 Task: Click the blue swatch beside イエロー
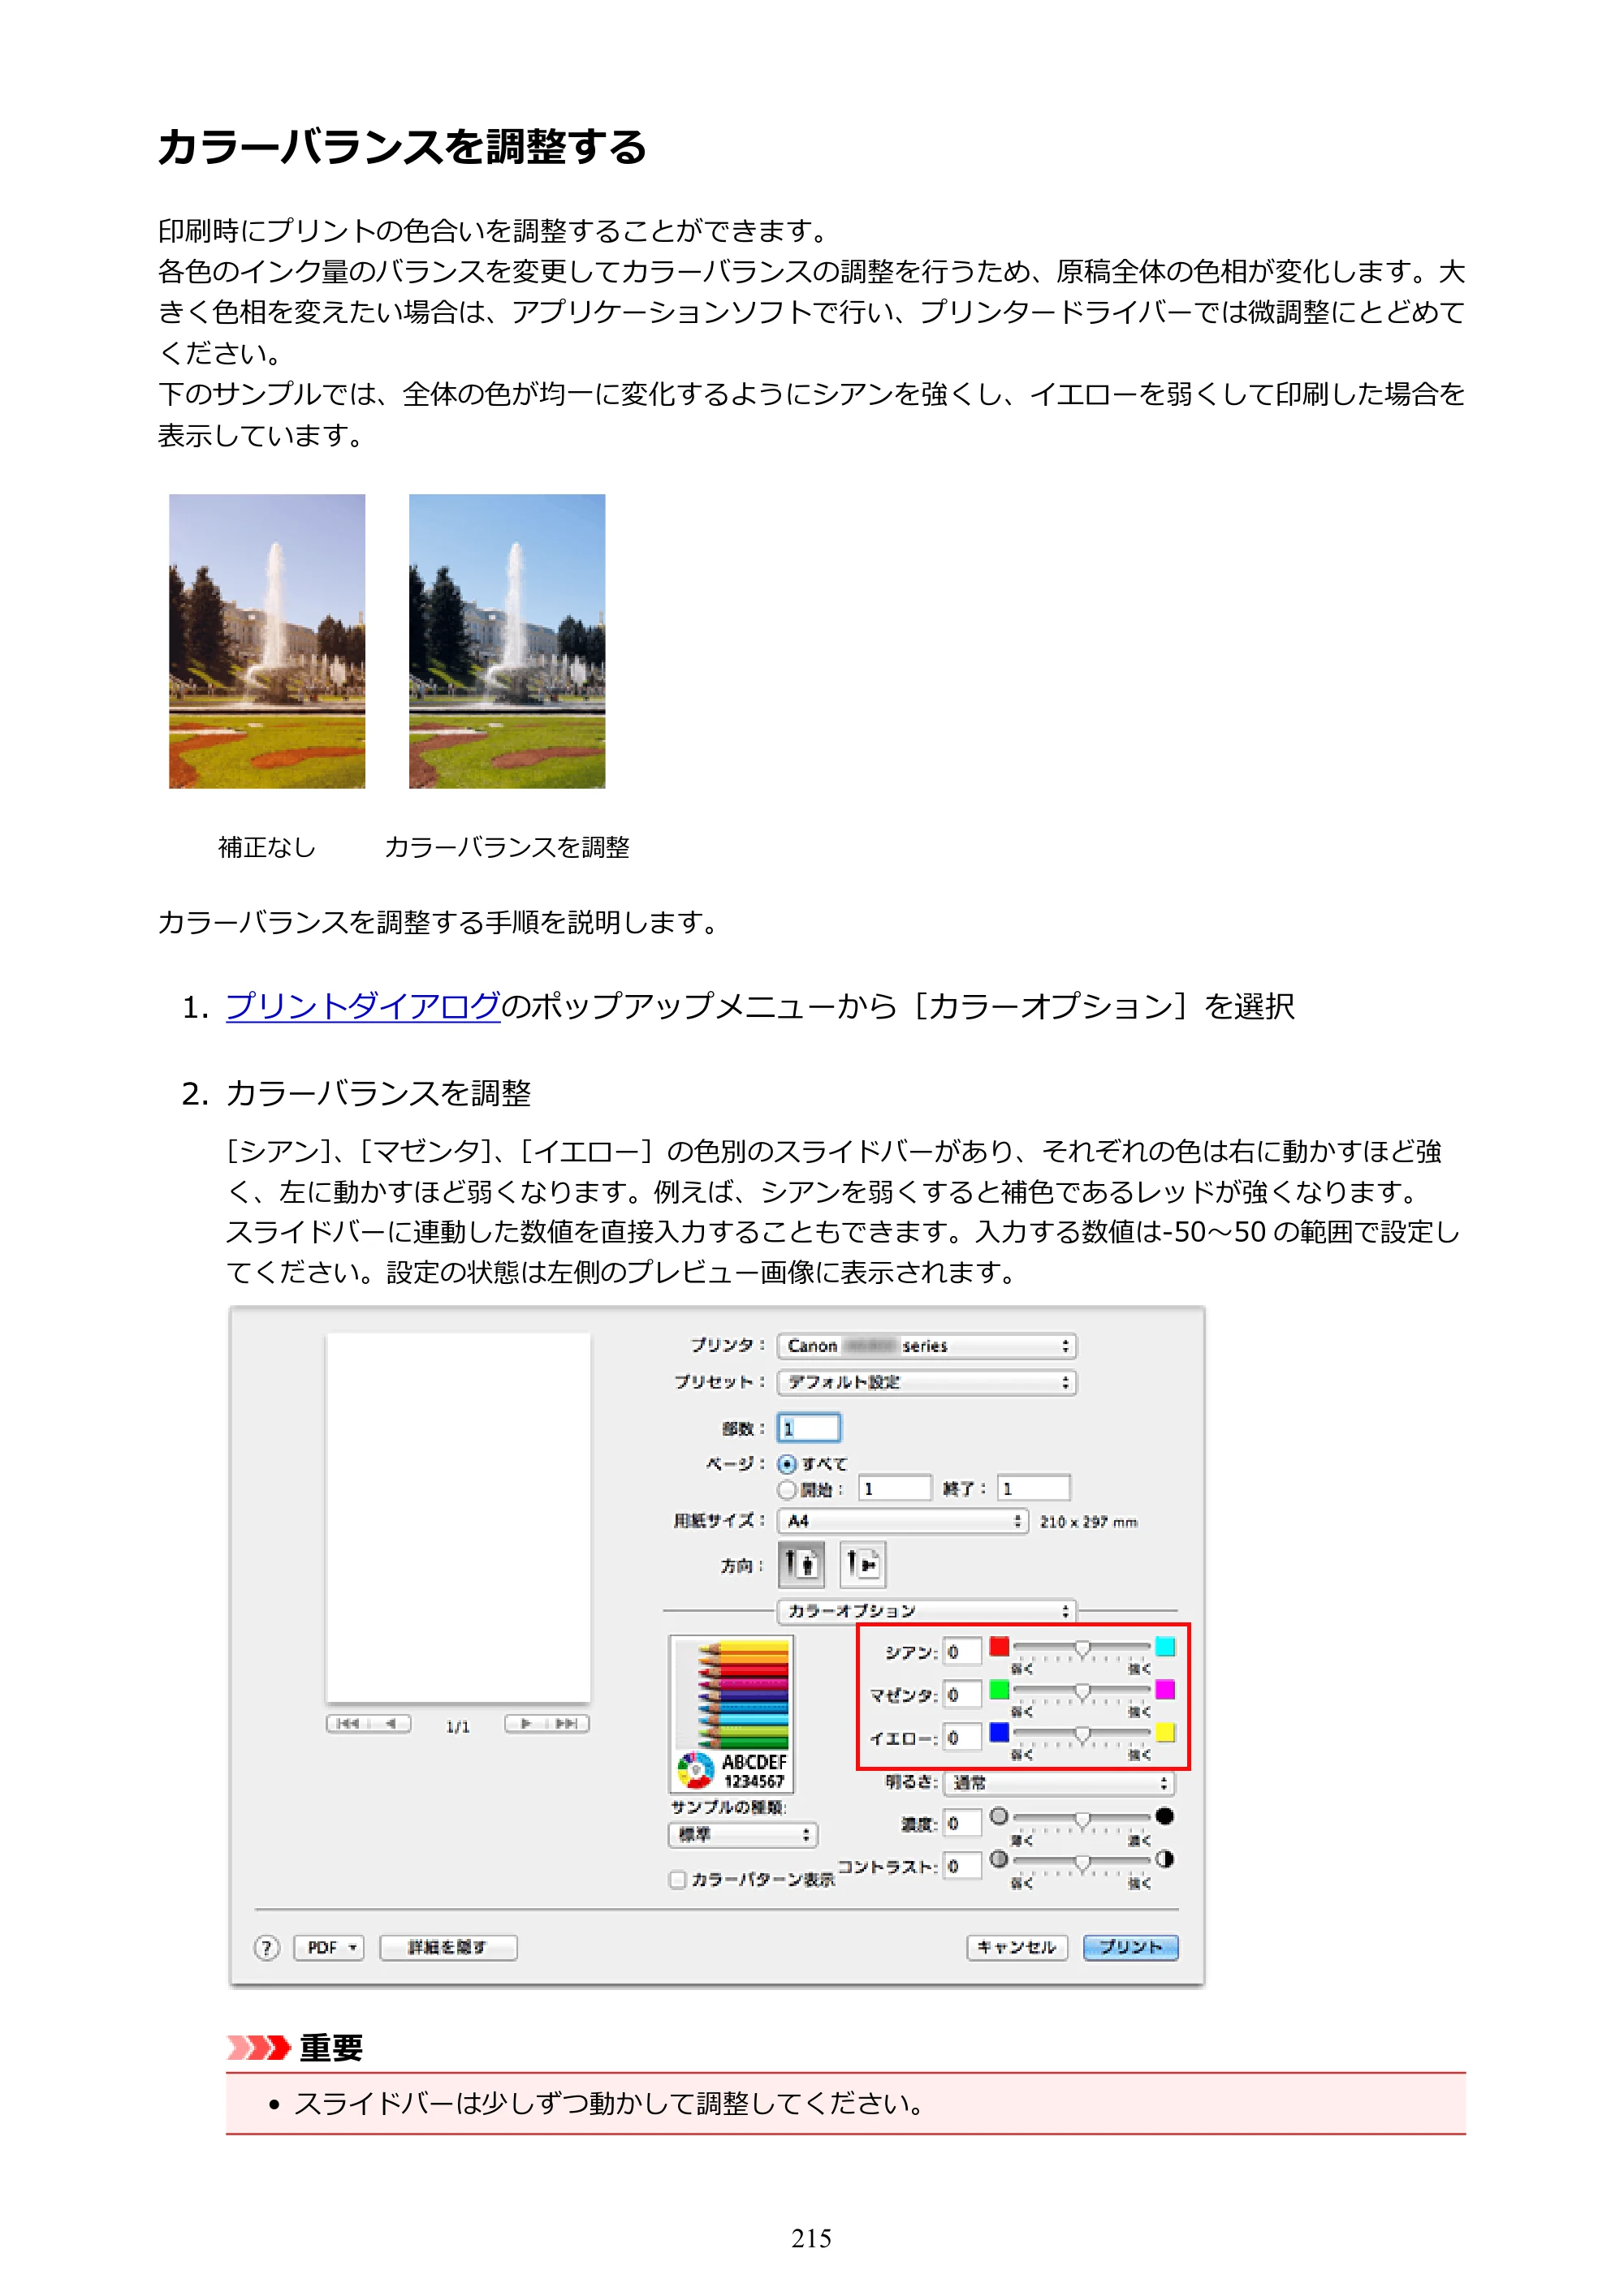999,1732
